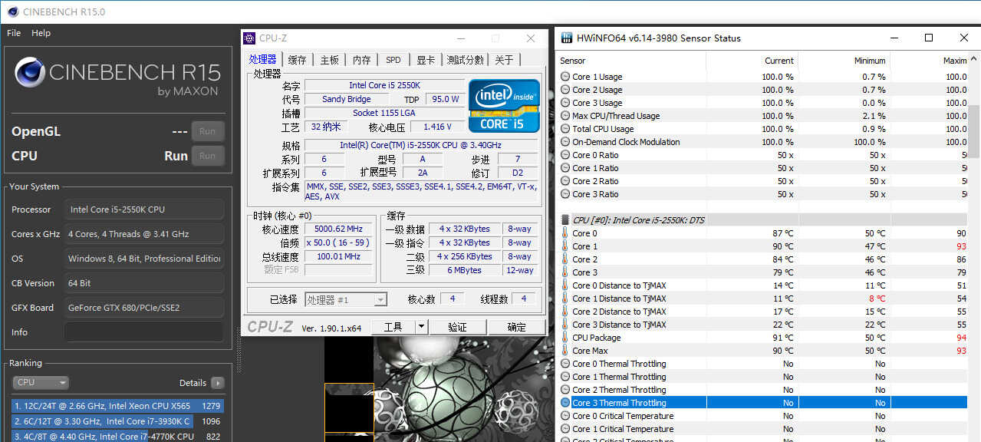Select the 12C/24T Xeon ranking entry
This screenshot has height=442, width=981.
[118, 406]
